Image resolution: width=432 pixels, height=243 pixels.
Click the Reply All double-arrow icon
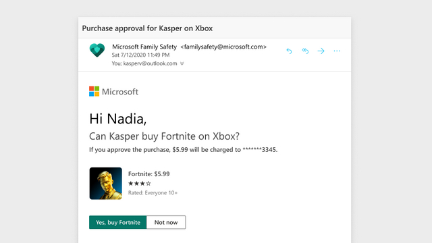point(305,51)
